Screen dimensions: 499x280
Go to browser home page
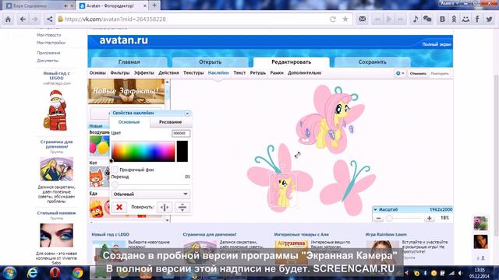click(x=8, y=19)
